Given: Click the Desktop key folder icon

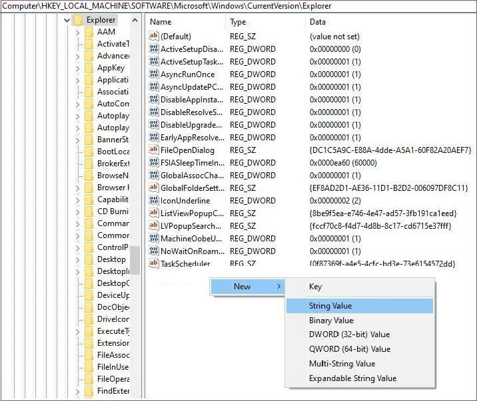Looking at the screenshot, I should point(89,259).
